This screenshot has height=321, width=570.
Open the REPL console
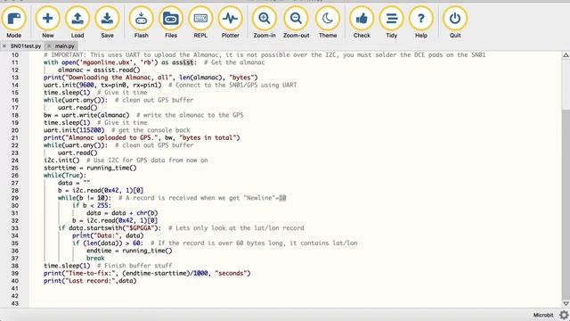[x=200, y=21]
